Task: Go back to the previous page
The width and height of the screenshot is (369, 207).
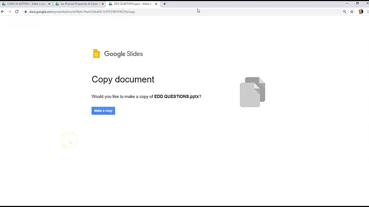Action: point(3,11)
